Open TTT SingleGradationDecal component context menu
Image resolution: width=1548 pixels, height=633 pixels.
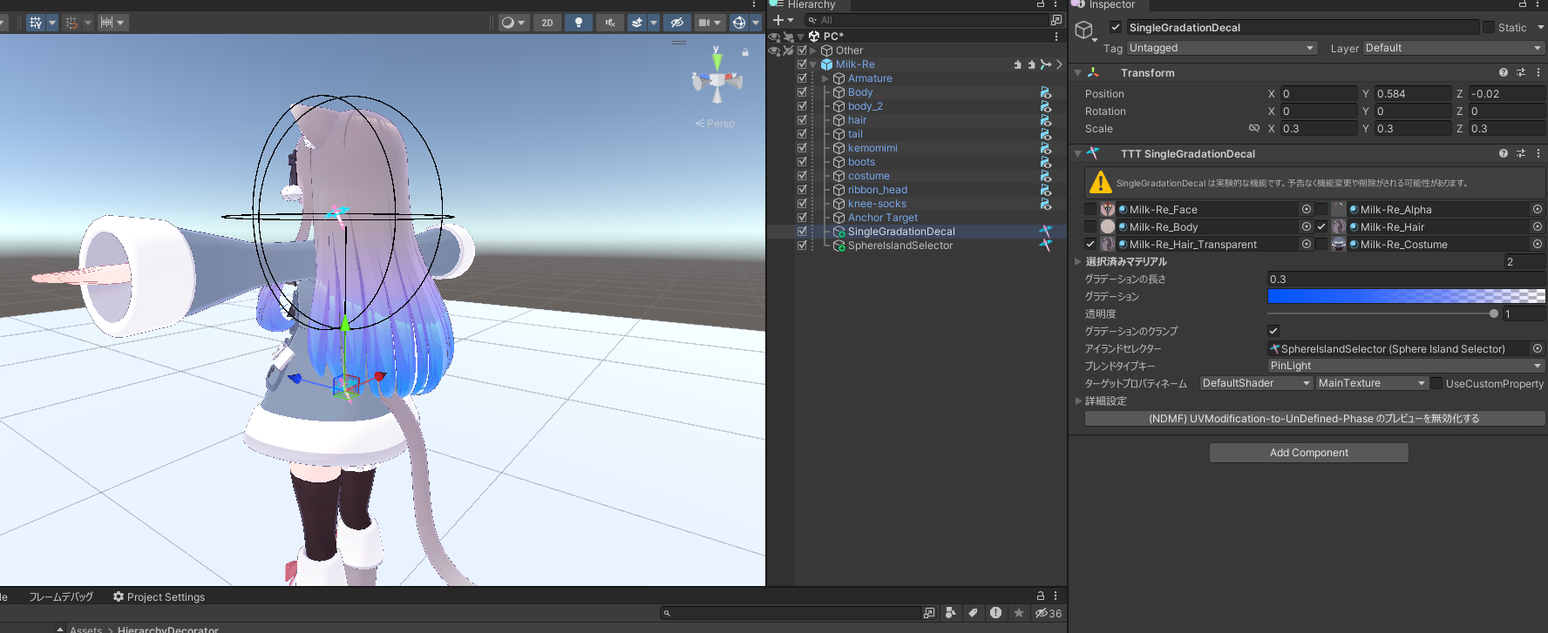pos(1538,153)
